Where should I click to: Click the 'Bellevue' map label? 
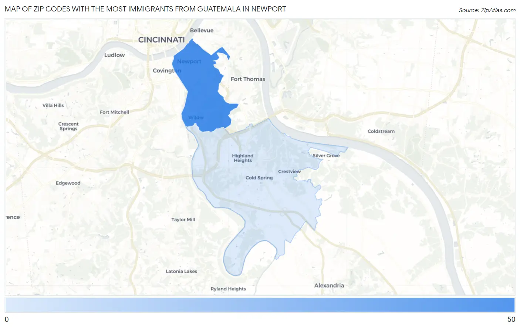point(202,30)
